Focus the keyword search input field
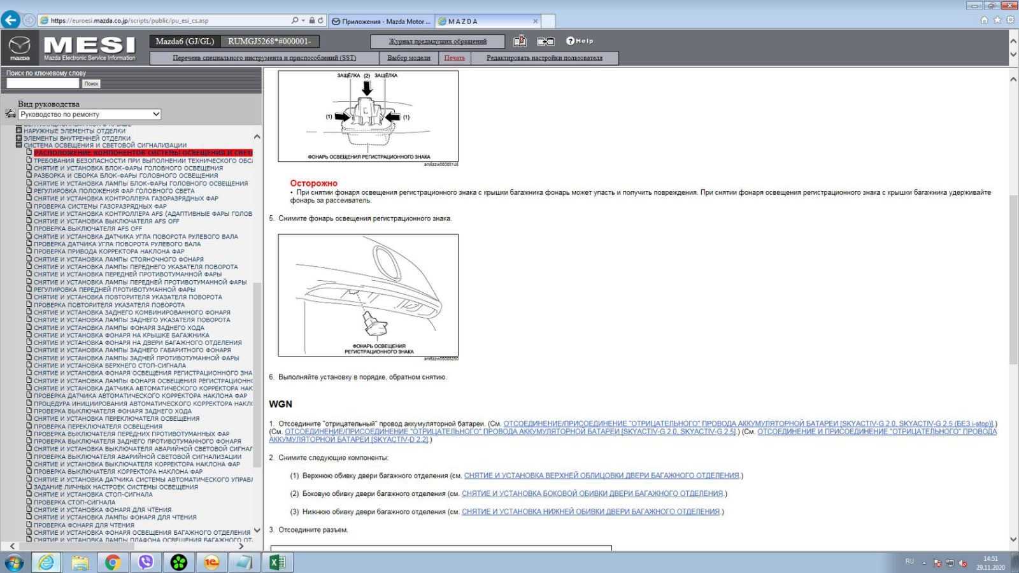 pos(43,83)
